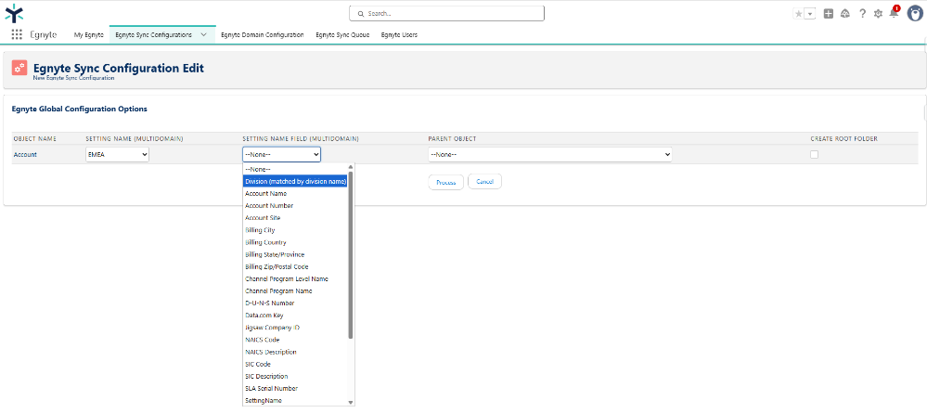The width and height of the screenshot is (927, 413).
Task: Tick the Create Root Folder checkbox
Action: [x=814, y=154]
